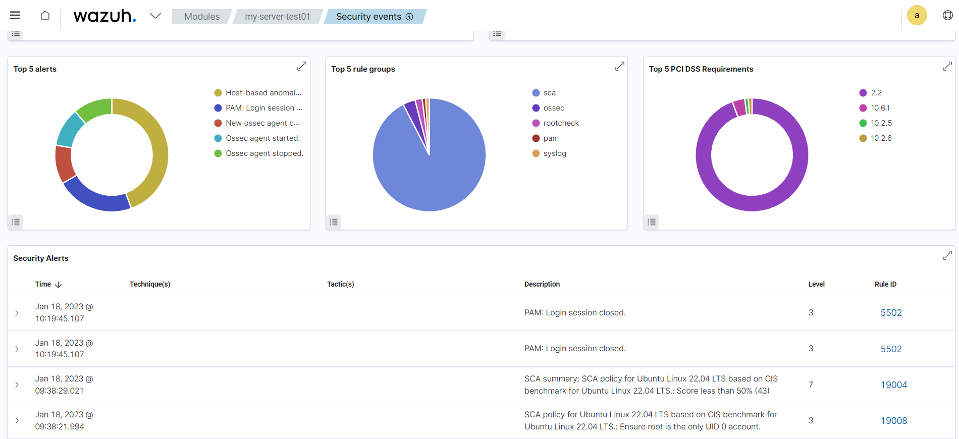The width and height of the screenshot is (959, 439).
Task: Click the Wazuh logo
Action: pyautogui.click(x=105, y=16)
